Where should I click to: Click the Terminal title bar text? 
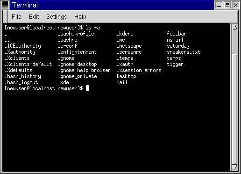pos(25,5)
